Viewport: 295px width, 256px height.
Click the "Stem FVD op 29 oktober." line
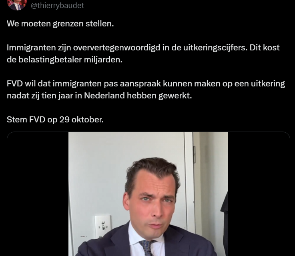[55, 120]
